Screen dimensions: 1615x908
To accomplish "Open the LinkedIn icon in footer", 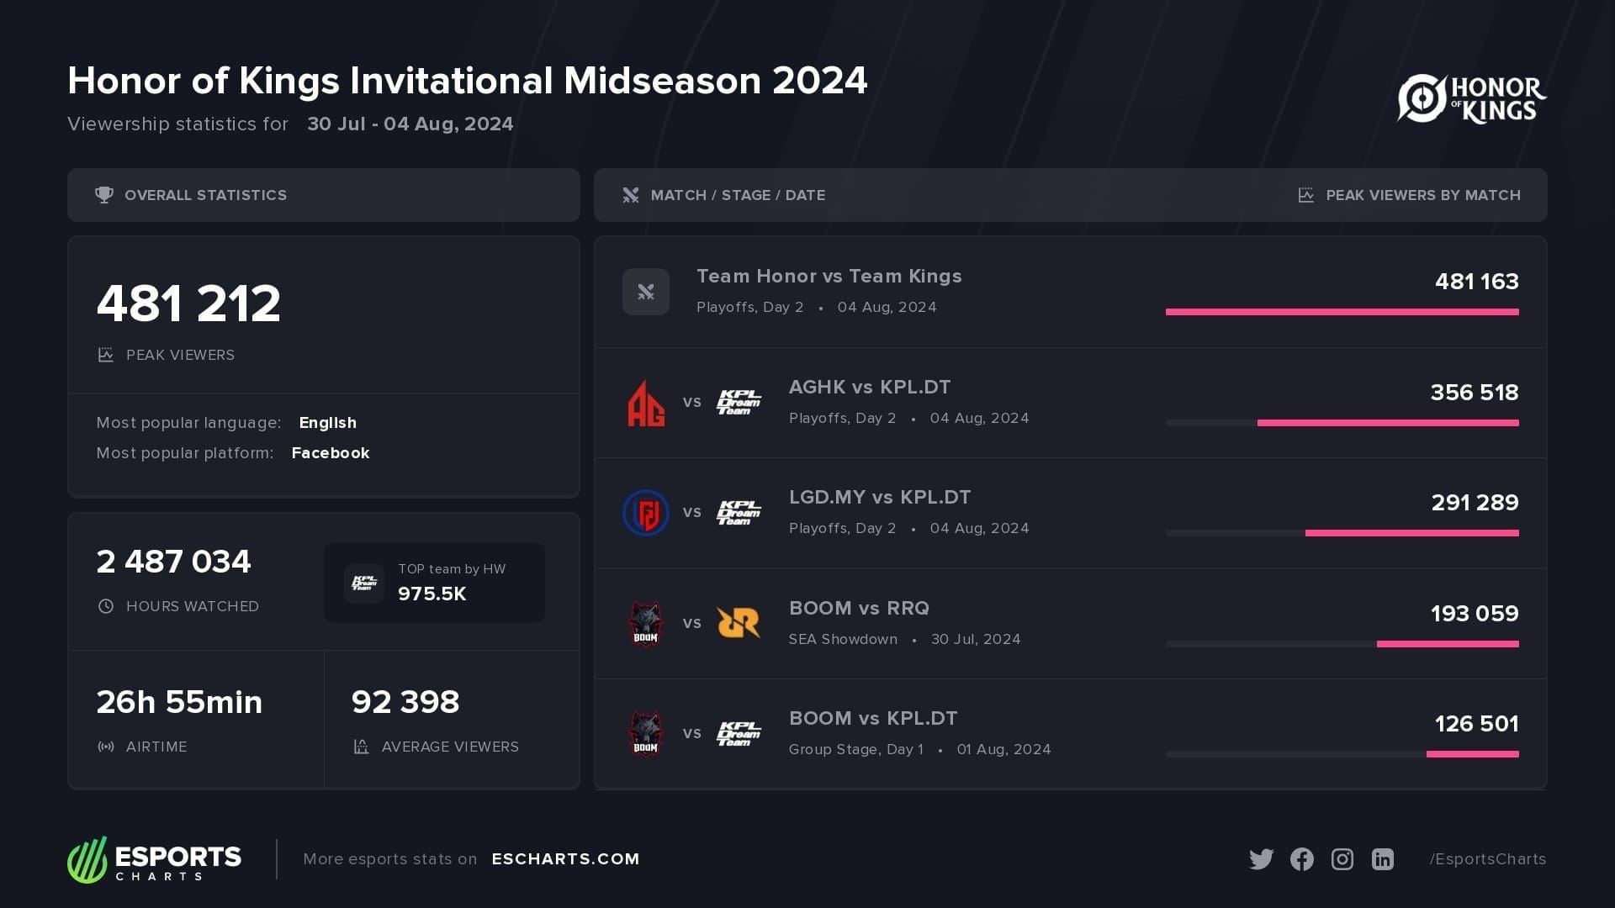I will pos(1383,859).
